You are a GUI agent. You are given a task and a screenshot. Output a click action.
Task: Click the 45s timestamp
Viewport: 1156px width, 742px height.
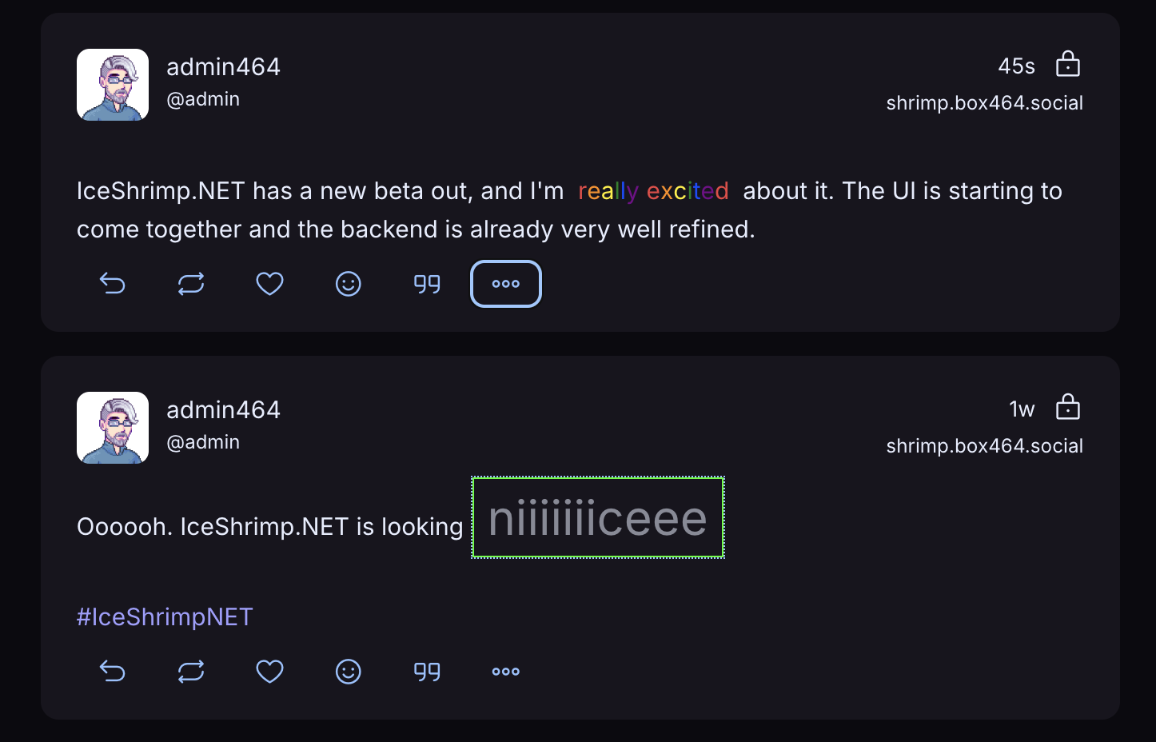(1016, 66)
